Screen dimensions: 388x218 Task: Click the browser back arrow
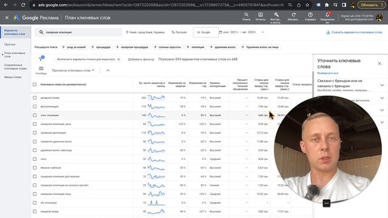5,5
